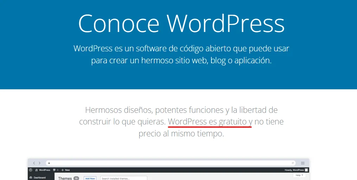
Task: Click the browser forward arrow in the mockup
Action: pyautogui.click(x=39, y=163)
